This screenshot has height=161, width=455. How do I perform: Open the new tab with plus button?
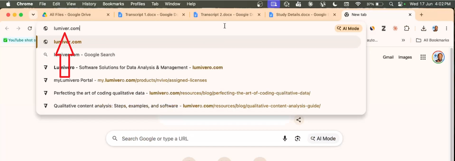[421, 15]
